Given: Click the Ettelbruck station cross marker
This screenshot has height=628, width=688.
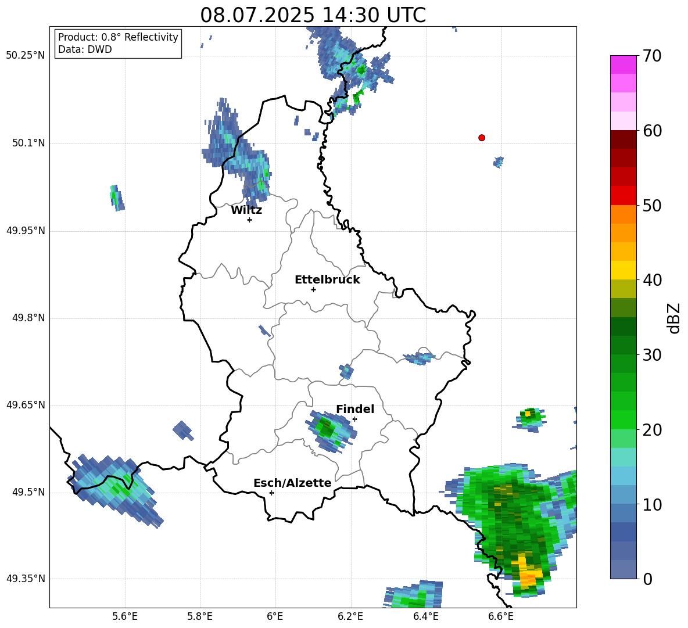Looking at the screenshot, I should tap(313, 289).
